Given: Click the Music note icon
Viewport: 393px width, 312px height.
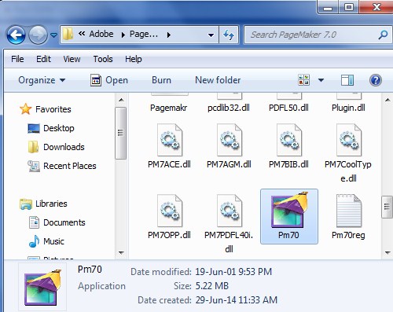Looking at the screenshot, I should click(x=34, y=241).
